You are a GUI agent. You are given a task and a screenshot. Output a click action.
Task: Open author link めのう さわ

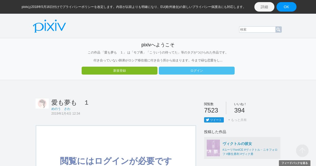[x=61, y=109]
